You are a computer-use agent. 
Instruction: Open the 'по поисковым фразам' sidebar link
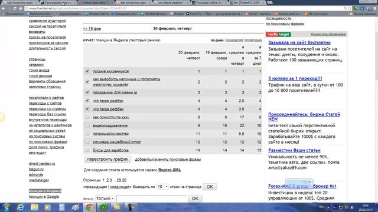point(48,142)
